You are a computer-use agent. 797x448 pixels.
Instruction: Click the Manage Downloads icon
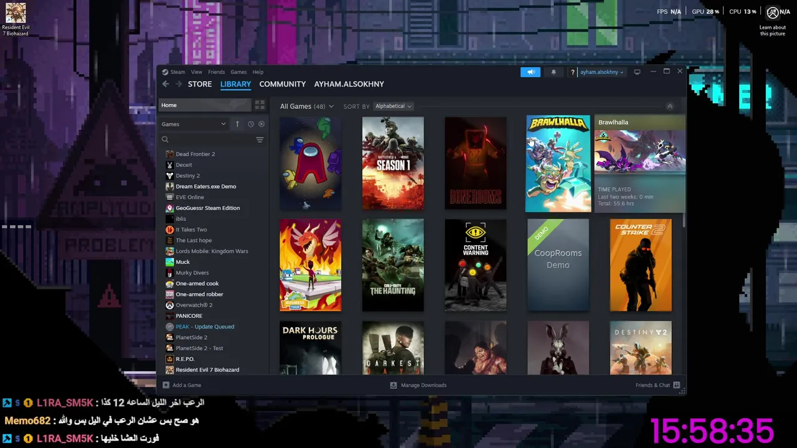[x=394, y=385]
